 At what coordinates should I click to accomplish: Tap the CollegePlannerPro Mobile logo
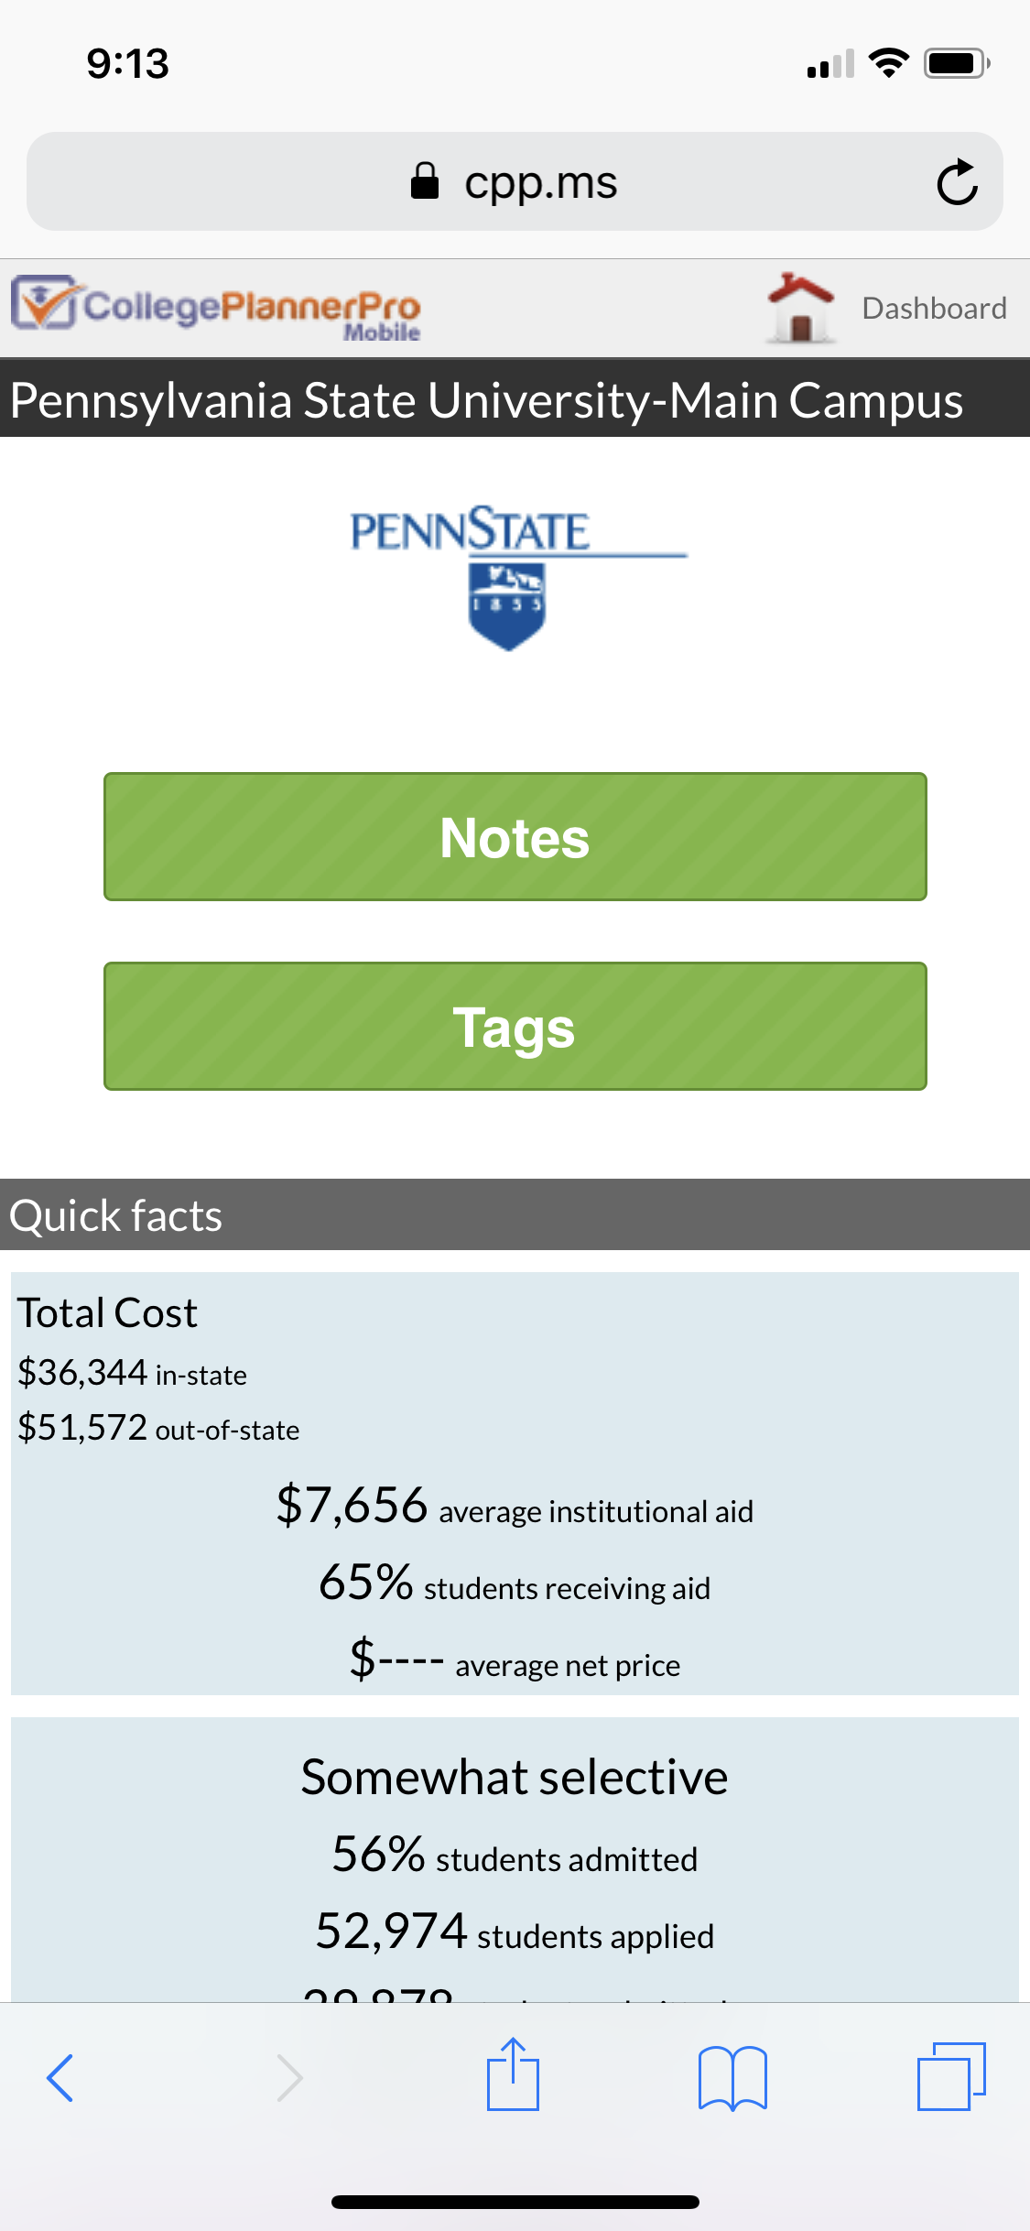pyautogui.click(x=216, y=308)
